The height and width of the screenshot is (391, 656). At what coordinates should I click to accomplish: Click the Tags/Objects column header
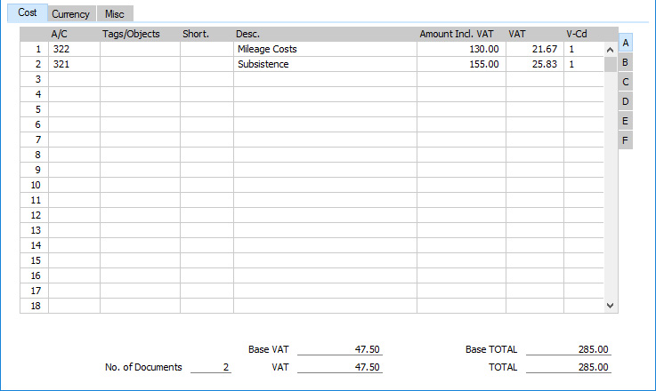pos(131,35)
